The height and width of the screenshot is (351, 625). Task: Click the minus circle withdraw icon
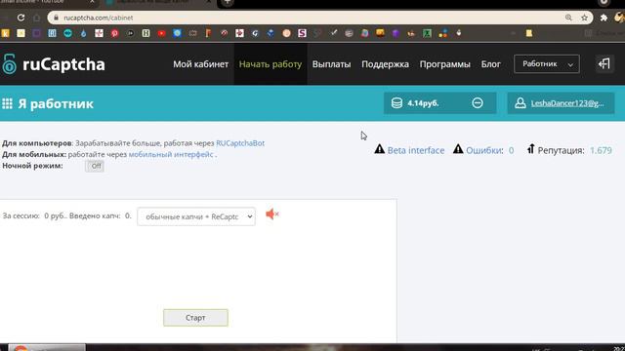click(x=478, y=103)
